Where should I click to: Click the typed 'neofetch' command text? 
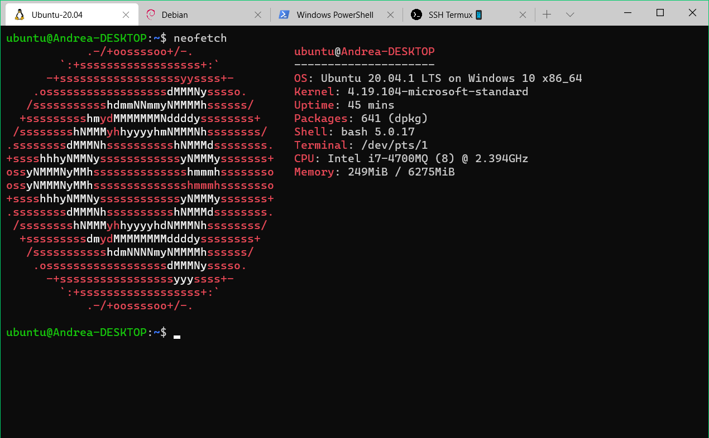(200, 38)
